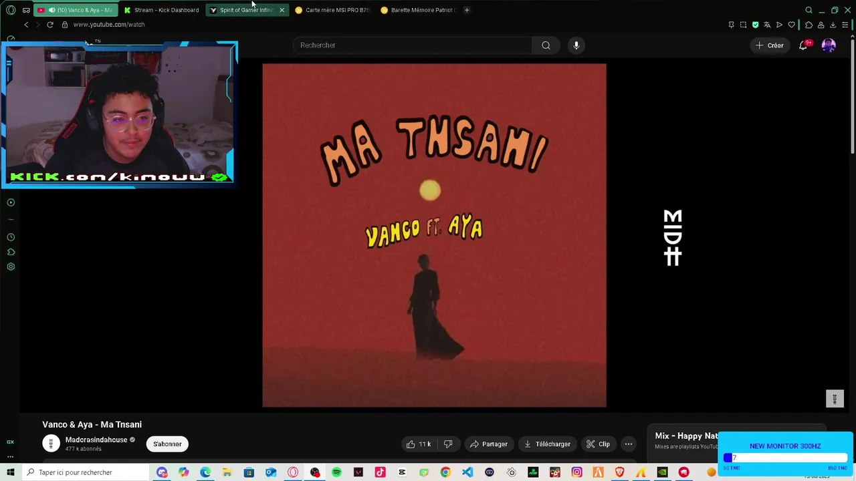The width and height of the screenshot is (856, 481).
Task: Click the site security lock icon
Action: pyautogui.click(x=65, y=25)
